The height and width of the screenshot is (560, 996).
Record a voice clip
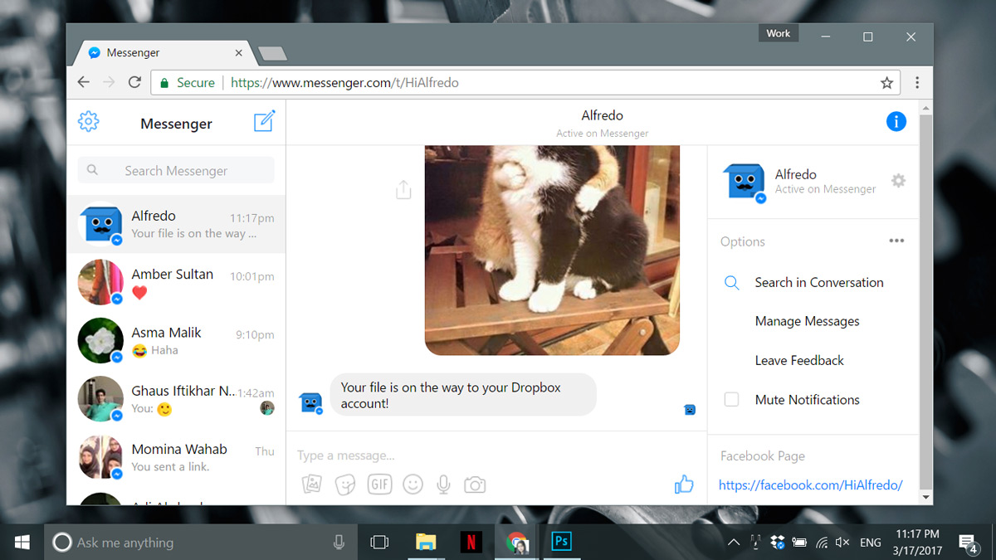pyautogui.click(x=444, y=485)
